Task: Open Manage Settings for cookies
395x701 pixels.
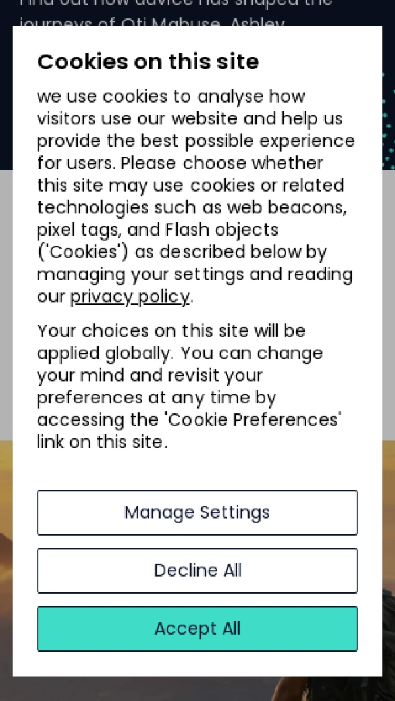Action: [197, 513]
